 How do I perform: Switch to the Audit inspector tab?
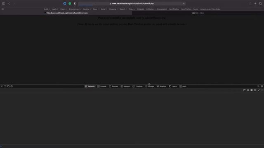coord(183,86)
